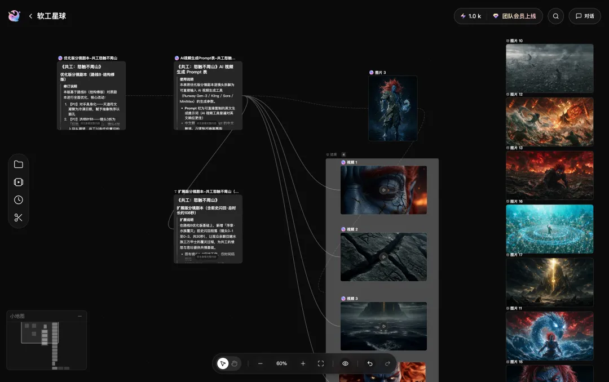Select the pointer selection tool
609x382 pixels.
[223, 363]
